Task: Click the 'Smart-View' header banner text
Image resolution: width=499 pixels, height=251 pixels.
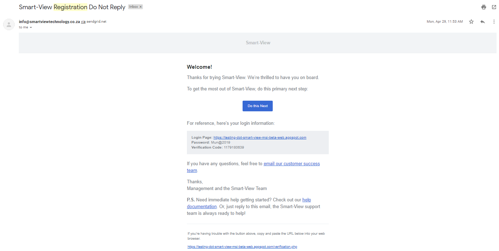Action: click(258, 43)
